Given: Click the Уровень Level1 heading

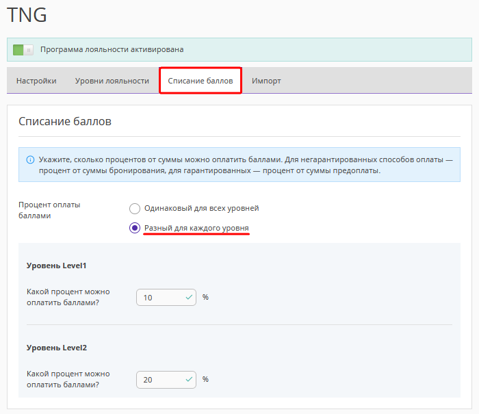Looking at the screenshot, I should coord(57,266).
